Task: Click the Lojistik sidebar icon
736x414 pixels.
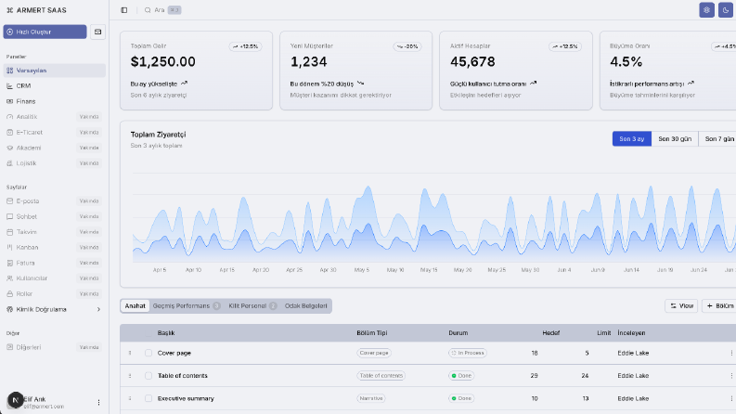Action: [10, 163]
